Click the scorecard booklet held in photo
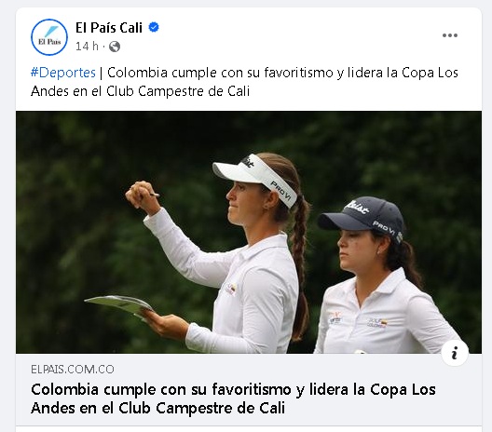 119,304
